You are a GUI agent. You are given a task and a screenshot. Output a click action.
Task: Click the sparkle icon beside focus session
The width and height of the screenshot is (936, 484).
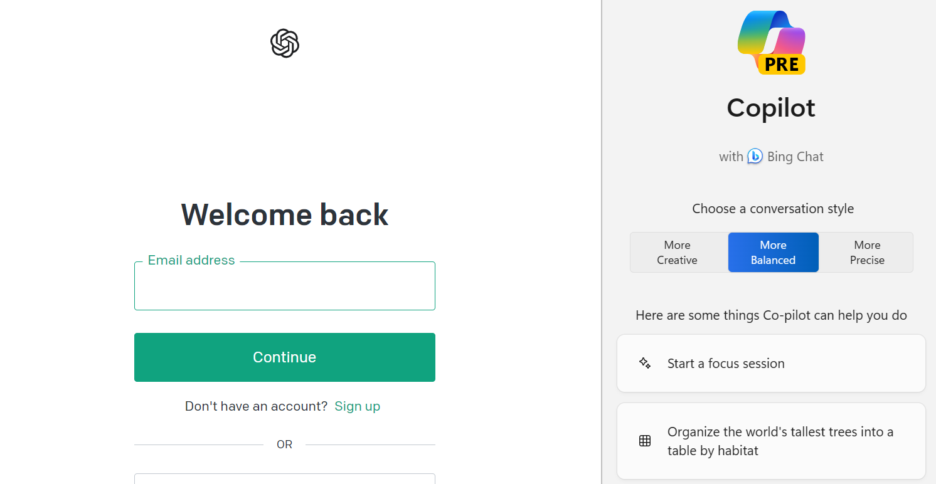click(x=645, y=363)
